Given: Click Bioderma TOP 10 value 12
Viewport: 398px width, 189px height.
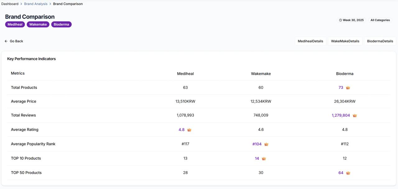Looking at the screenshot, I should point(345,158).
